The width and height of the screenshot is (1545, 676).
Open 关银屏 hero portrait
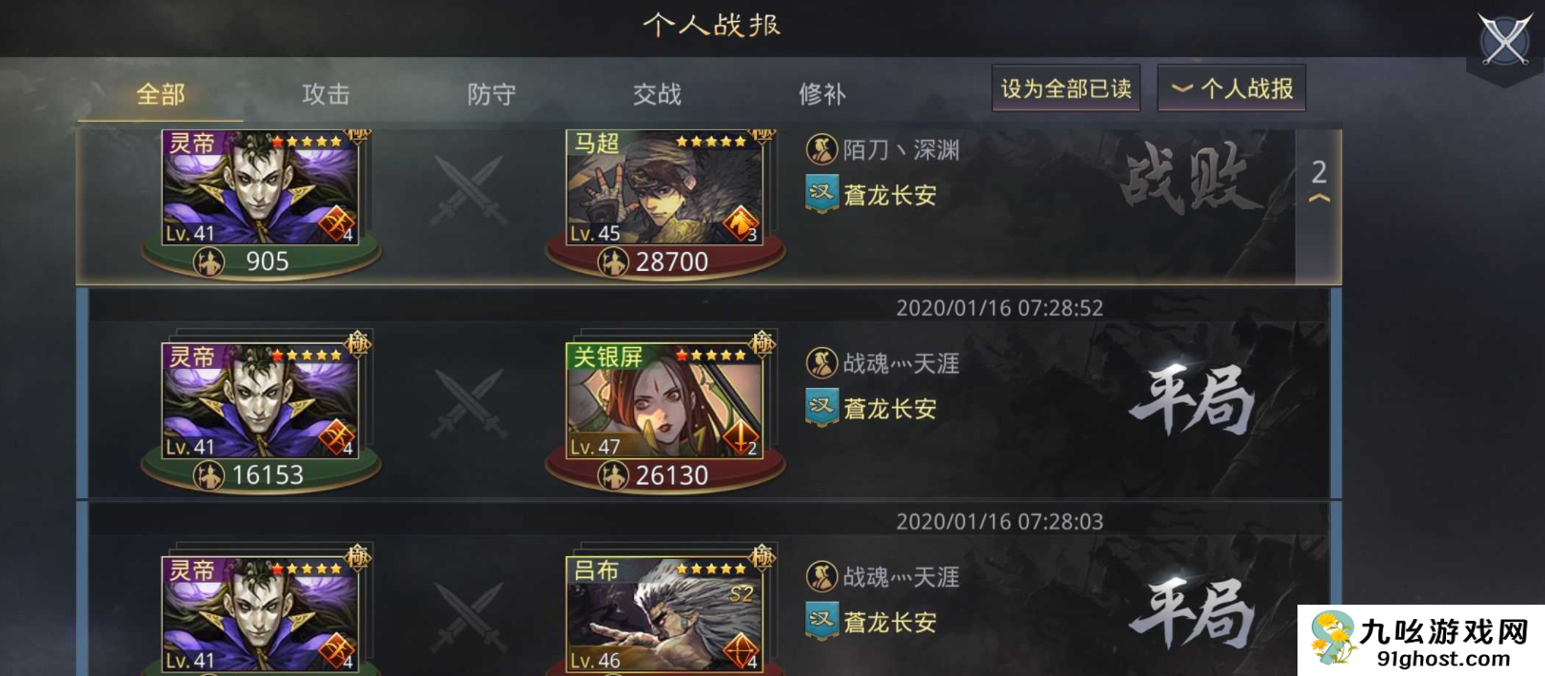click(664, 399)
